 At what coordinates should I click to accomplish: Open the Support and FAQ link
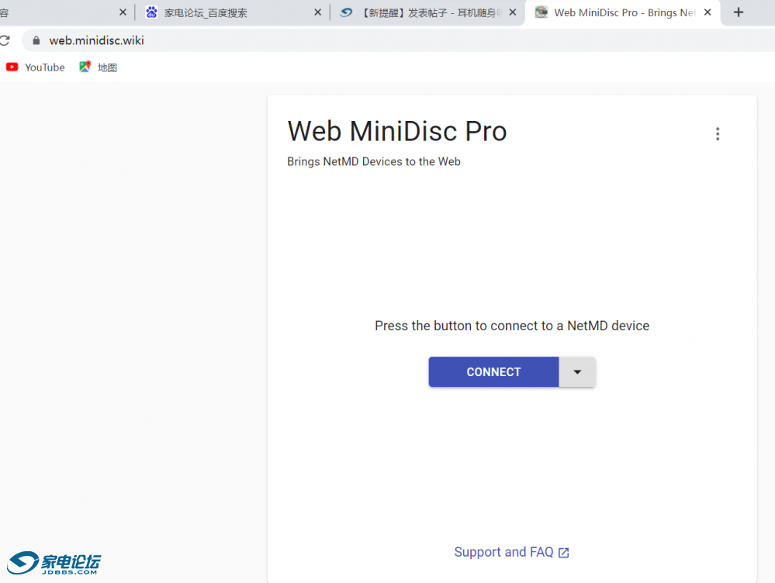pos(511,552)
